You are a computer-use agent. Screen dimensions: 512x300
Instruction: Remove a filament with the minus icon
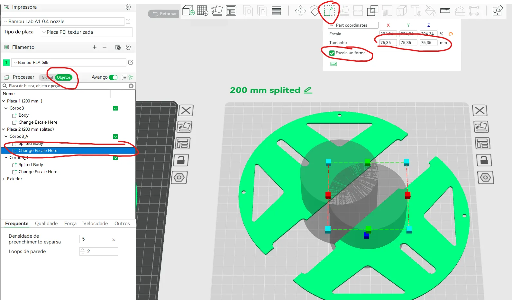tap(105, 47)
